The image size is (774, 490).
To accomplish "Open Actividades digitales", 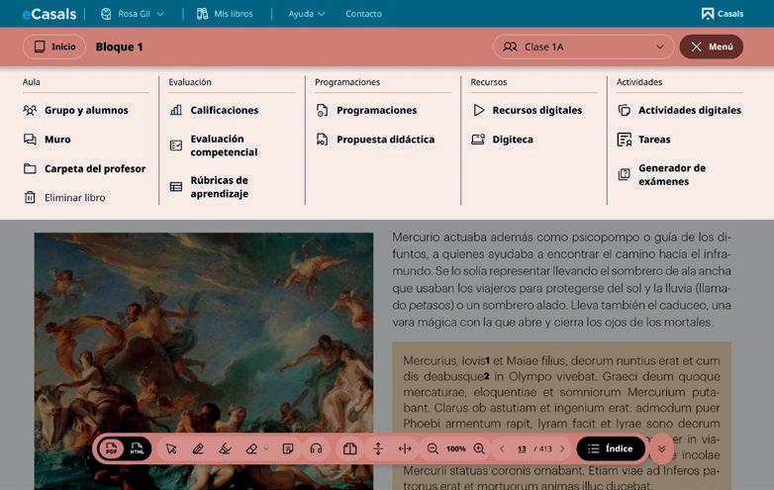I will (689, 110).
